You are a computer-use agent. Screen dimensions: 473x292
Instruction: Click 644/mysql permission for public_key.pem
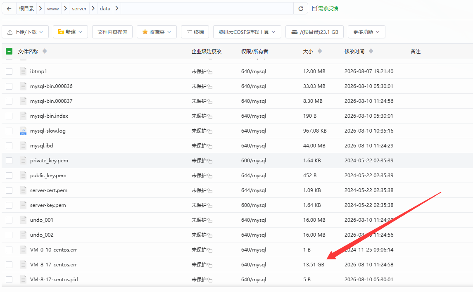254,175
